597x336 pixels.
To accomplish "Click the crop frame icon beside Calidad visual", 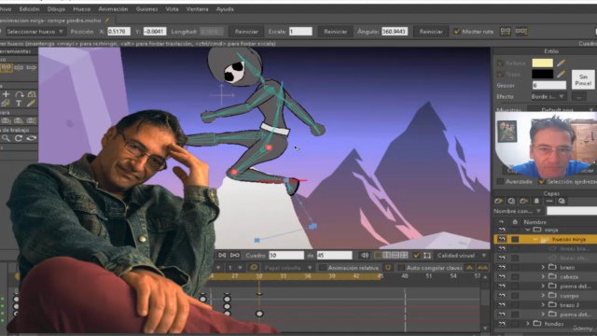I will click(427, 255).
